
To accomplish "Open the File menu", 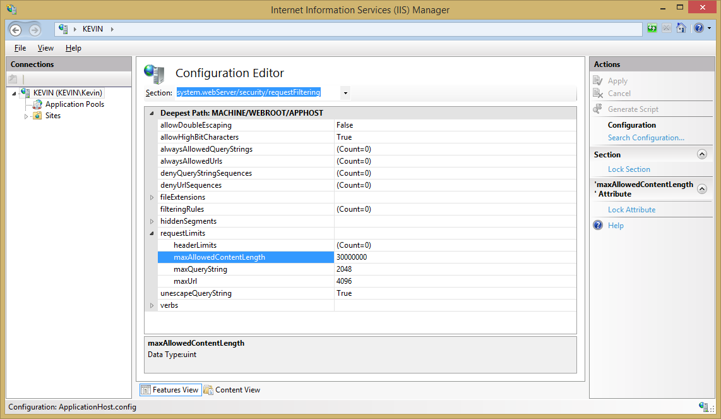I will click(x=20, y=48).
